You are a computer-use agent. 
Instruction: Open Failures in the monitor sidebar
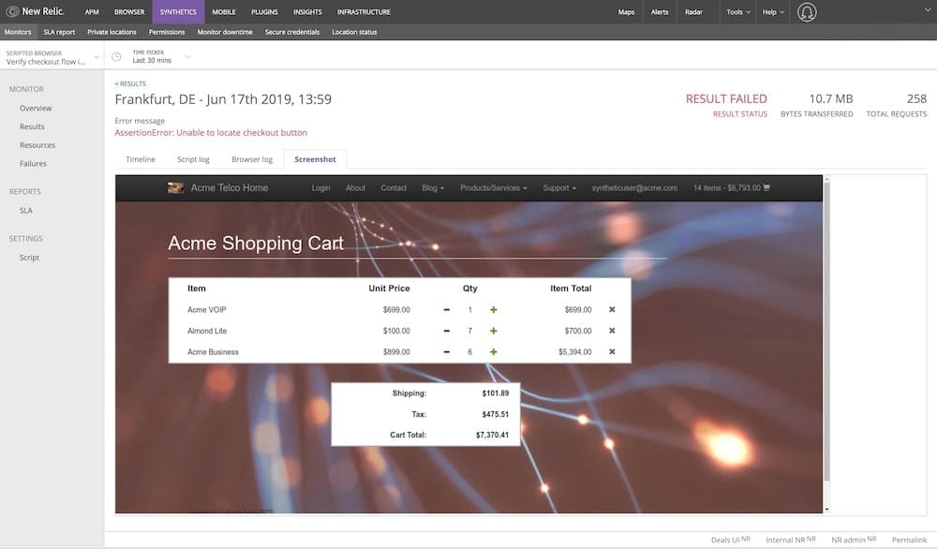tap(33, 164)
